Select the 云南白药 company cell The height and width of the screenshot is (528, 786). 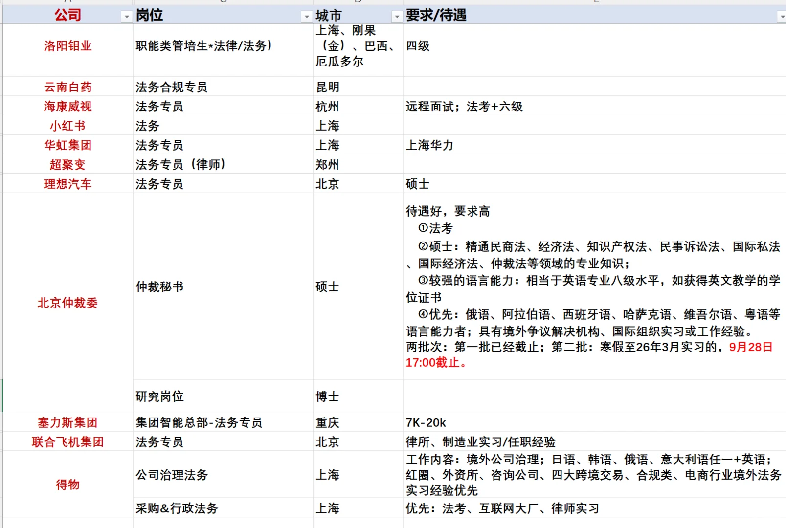click(67, 87)
